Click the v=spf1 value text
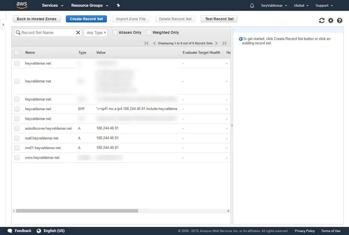 click(x=137, y=109)
